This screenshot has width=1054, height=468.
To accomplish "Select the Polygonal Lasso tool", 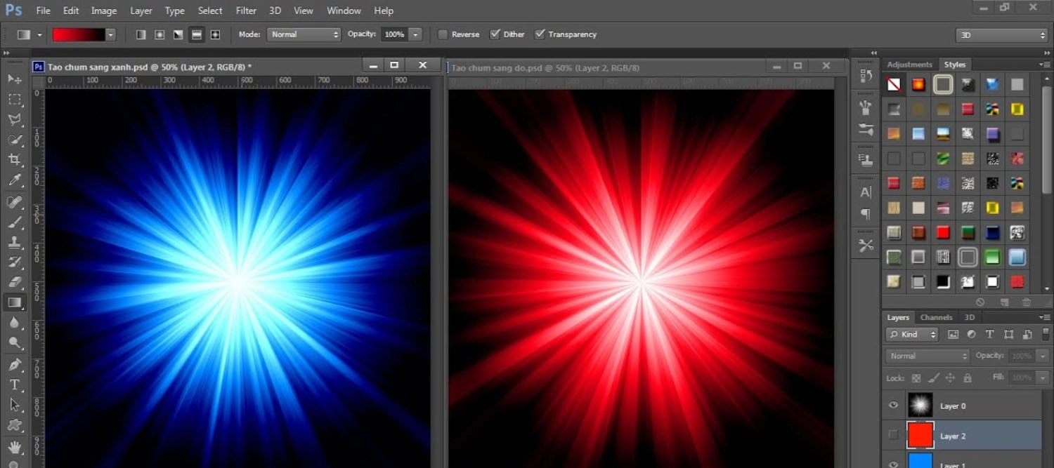I will coord(15,119).
